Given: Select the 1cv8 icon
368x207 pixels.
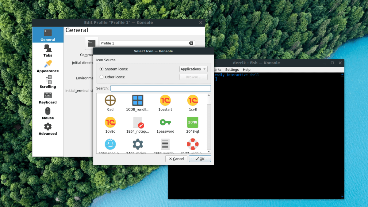Looking at the screenshot, I should coord(193,100).
